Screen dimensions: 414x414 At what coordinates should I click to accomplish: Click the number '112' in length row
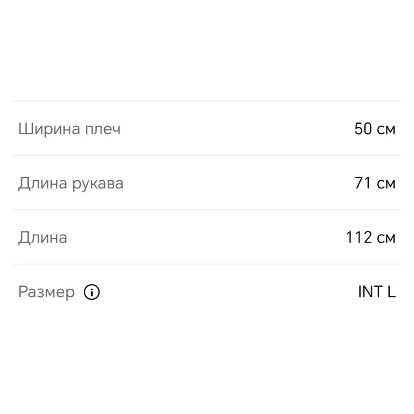click(359, 238)
